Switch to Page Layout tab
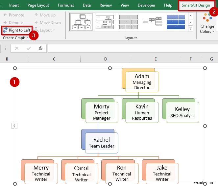The image size is (218, 186). point(38,5)
